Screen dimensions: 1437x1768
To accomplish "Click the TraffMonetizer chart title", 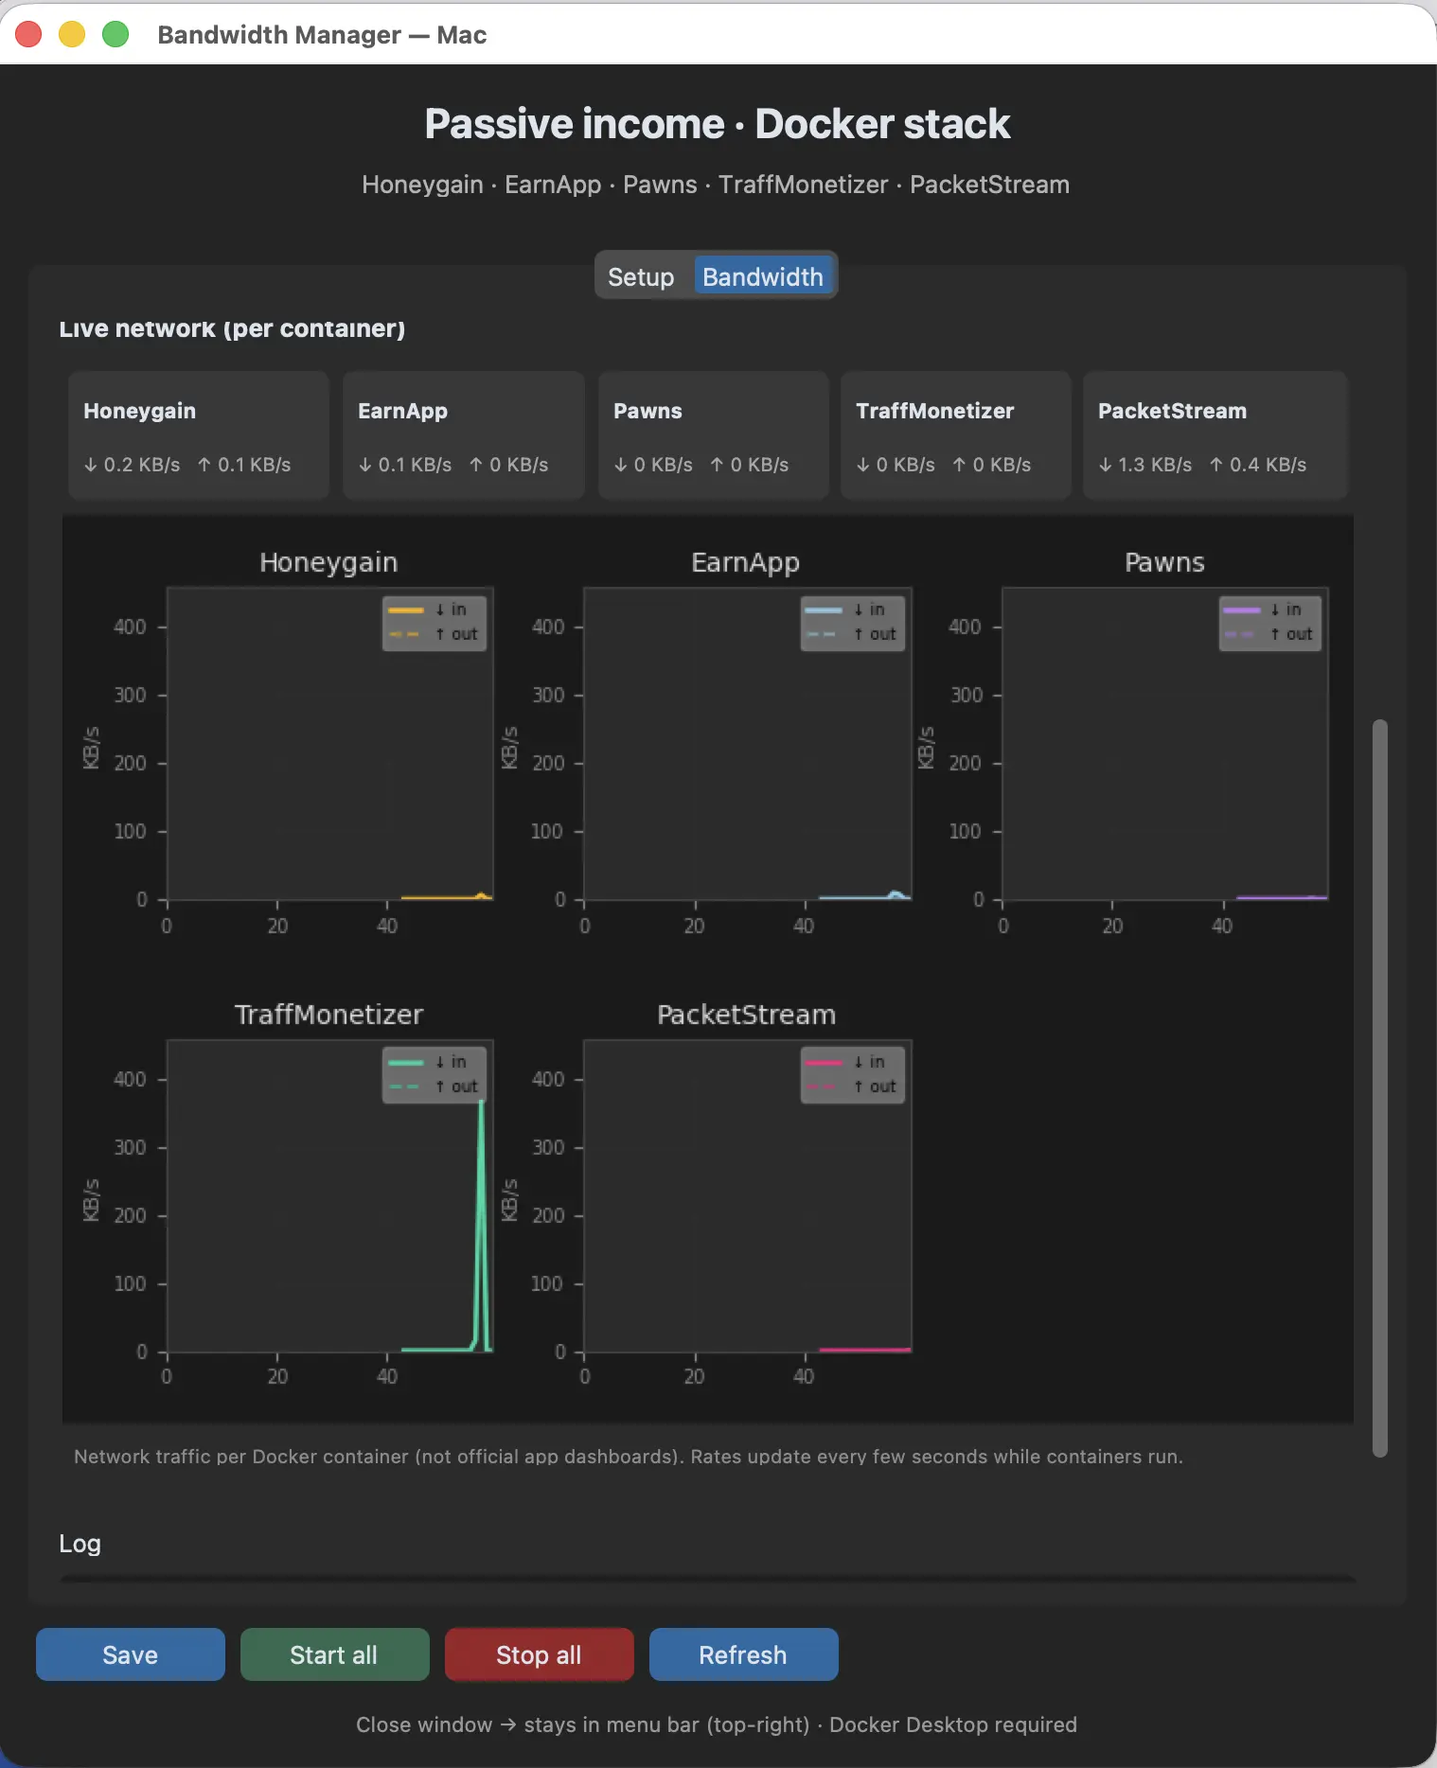I will tap(328, 1015).
